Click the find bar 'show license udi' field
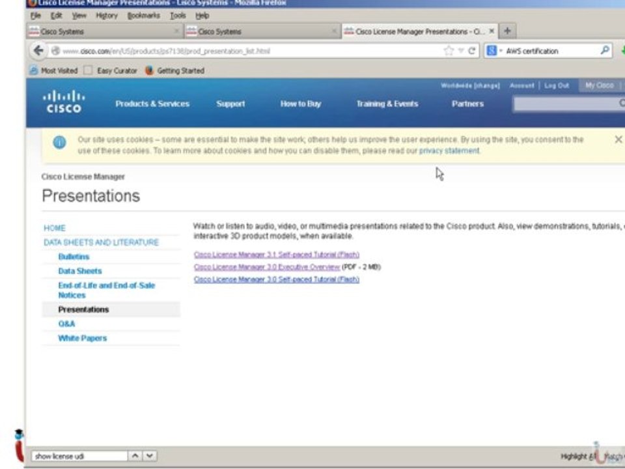625x469 pixels. 79,456
